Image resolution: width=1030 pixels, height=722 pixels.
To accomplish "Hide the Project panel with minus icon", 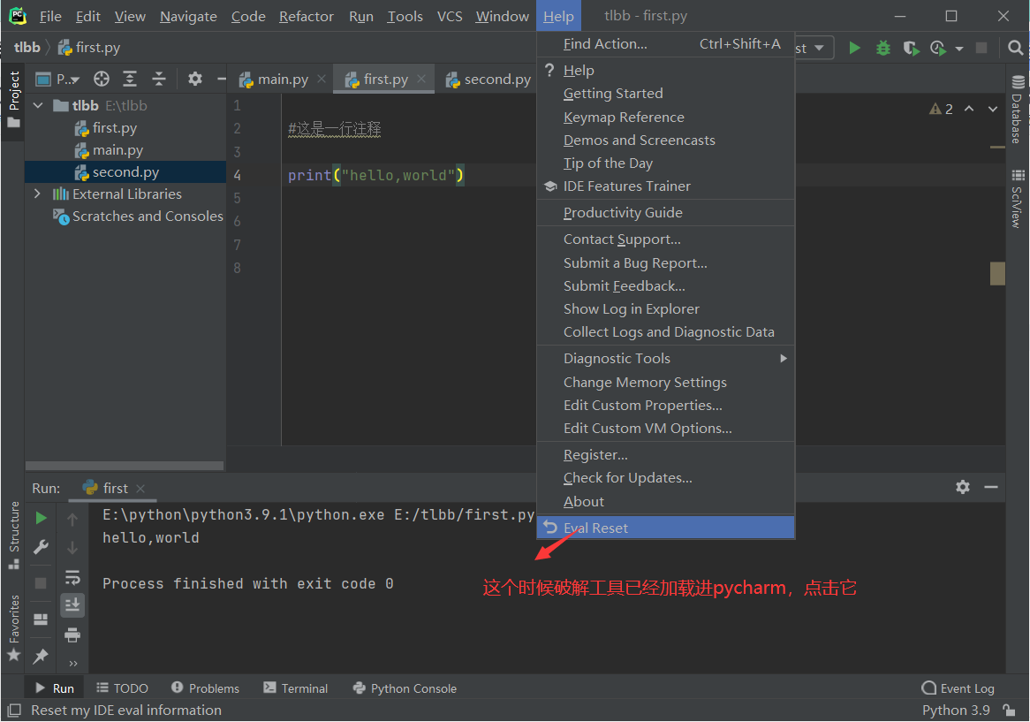I will (x=222, y=80).
